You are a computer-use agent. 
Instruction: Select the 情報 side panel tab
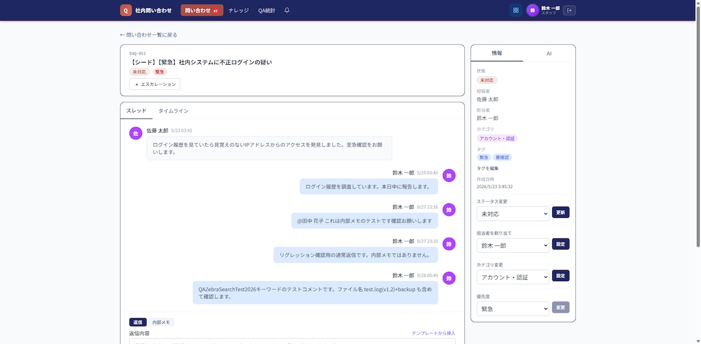[497, 53]
